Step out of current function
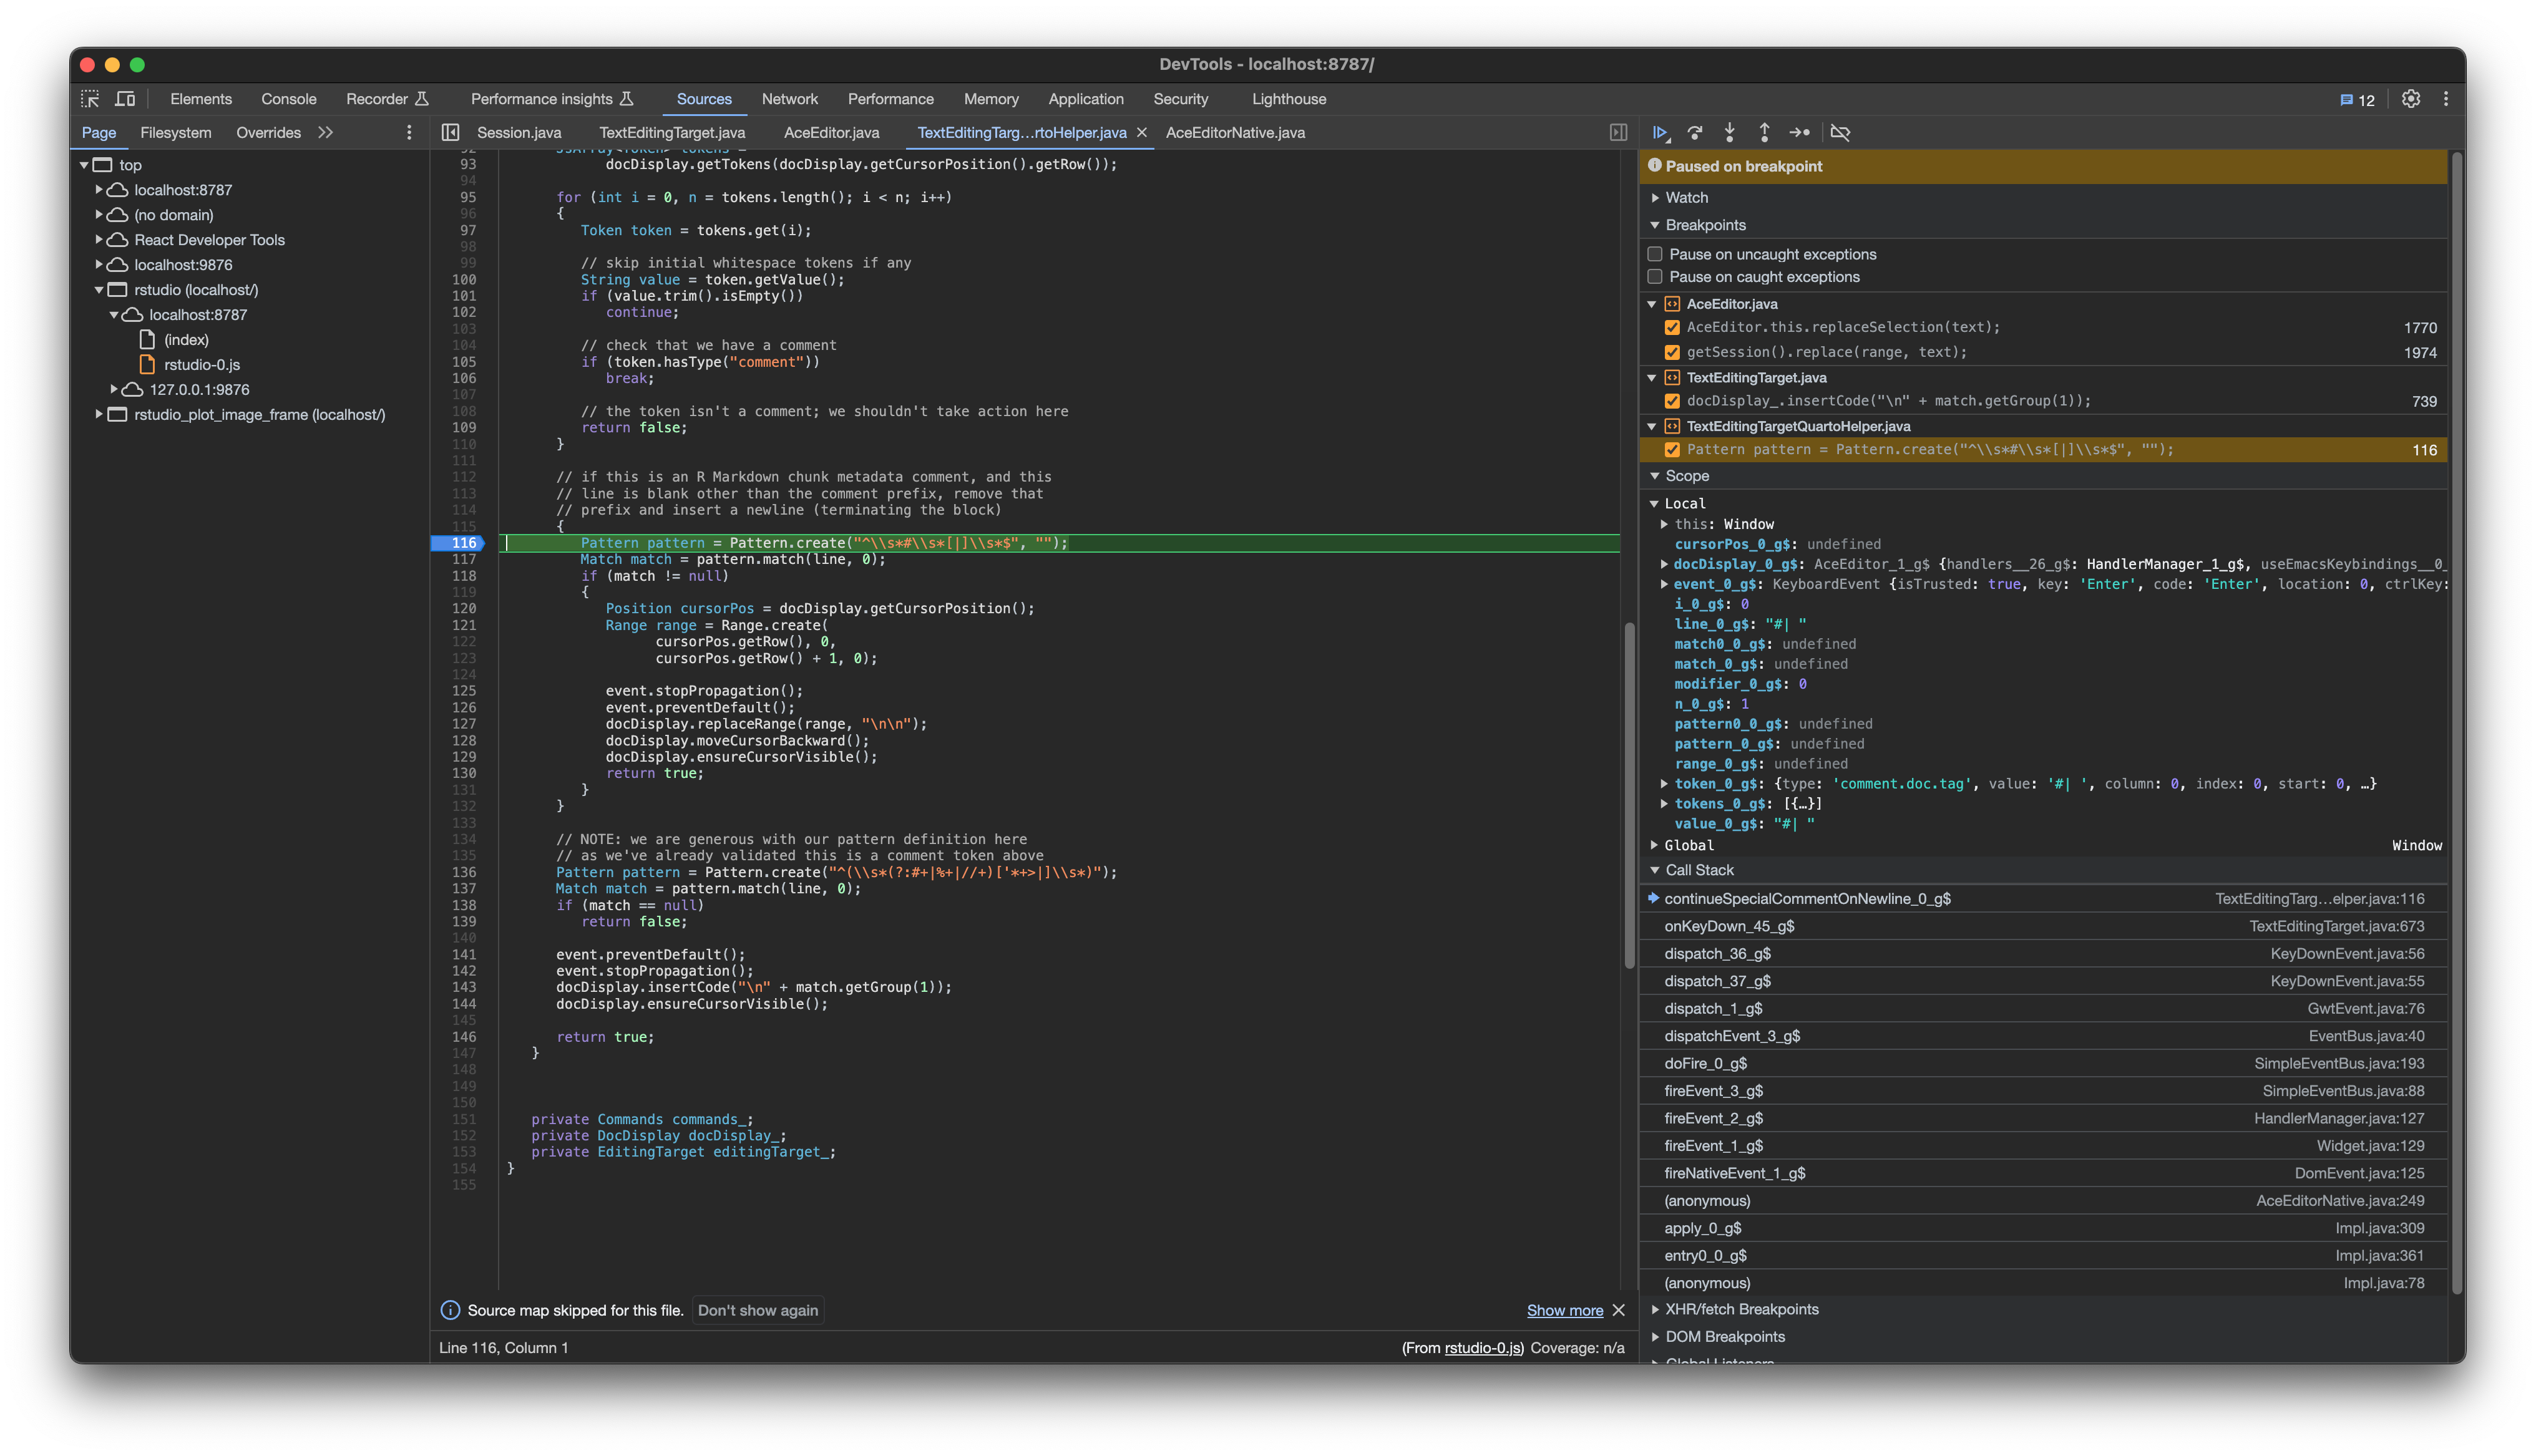This screenshot has width=2536, height=1456. 1765,132
